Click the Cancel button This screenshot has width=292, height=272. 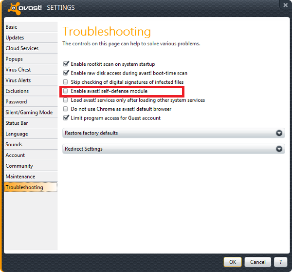tap(258, 262)
